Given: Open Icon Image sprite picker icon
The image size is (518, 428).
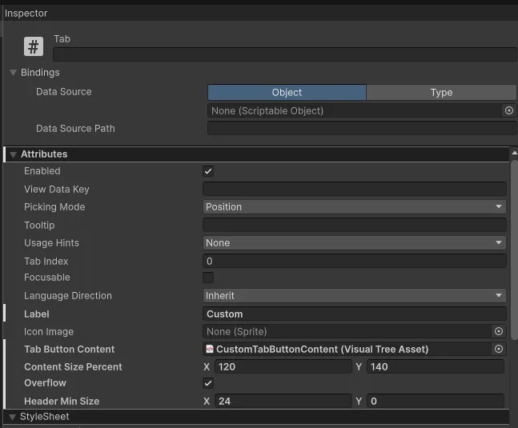Looking at the screenshot, I should point(499,331).
